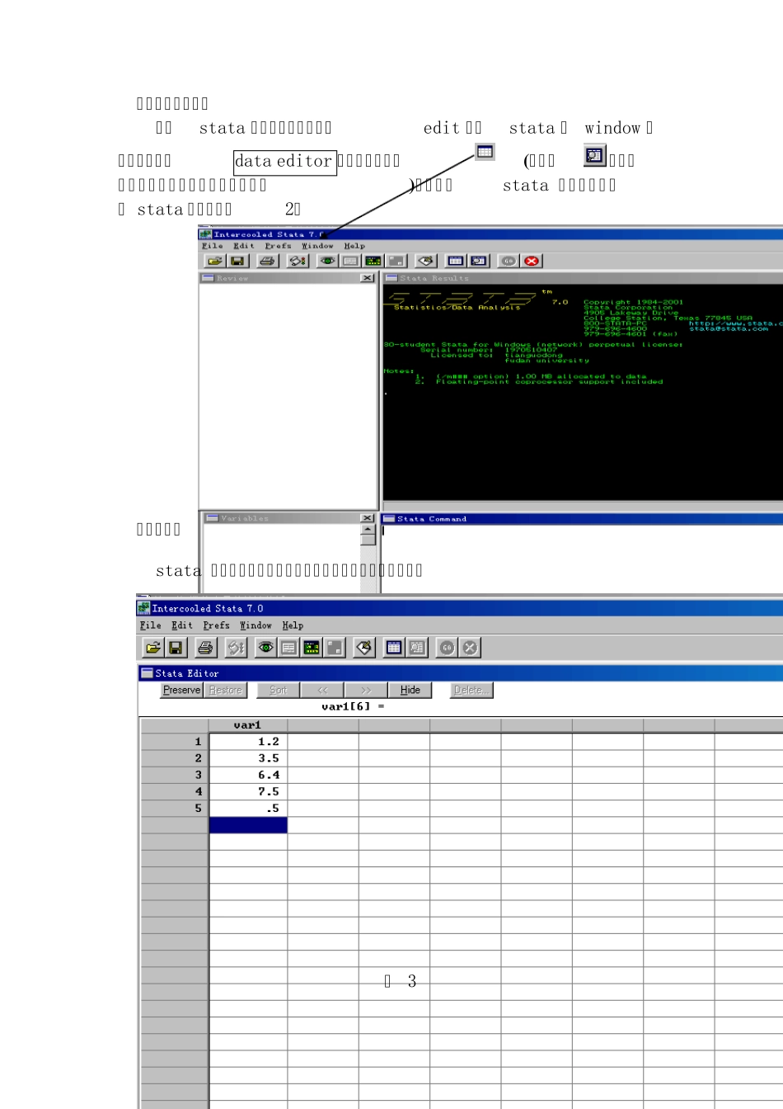Click red Break icon in upper Stata toolbar
Screen dimensions: 783x1109
(x=532, y=261)
